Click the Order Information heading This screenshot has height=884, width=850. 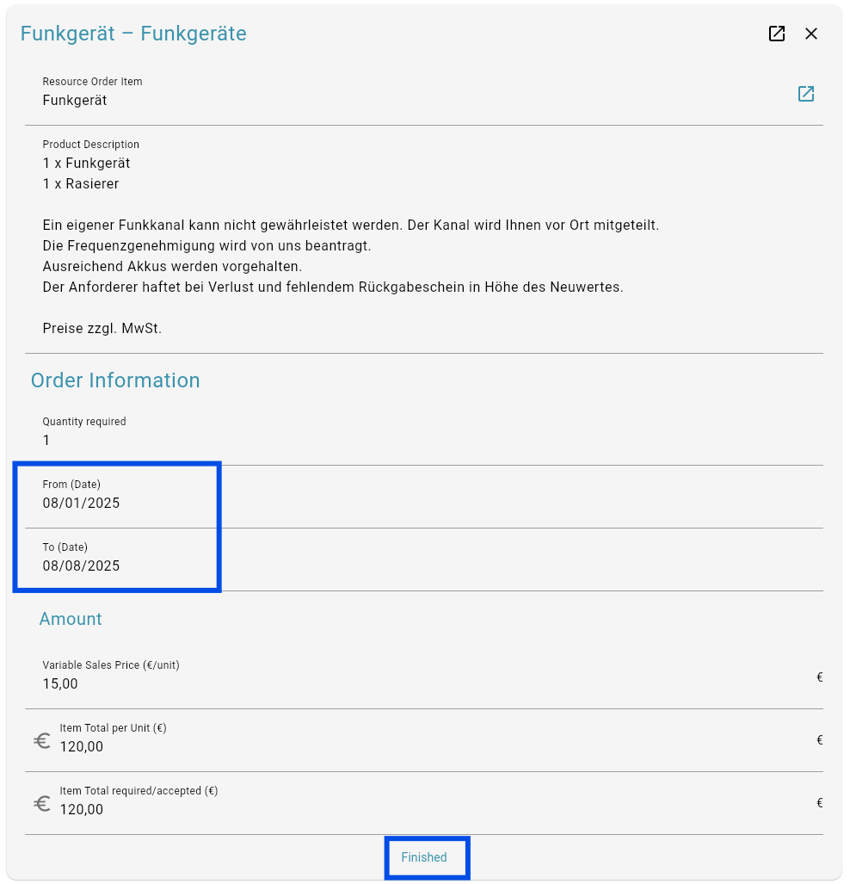pyautogui.click(x=115, y=380)
